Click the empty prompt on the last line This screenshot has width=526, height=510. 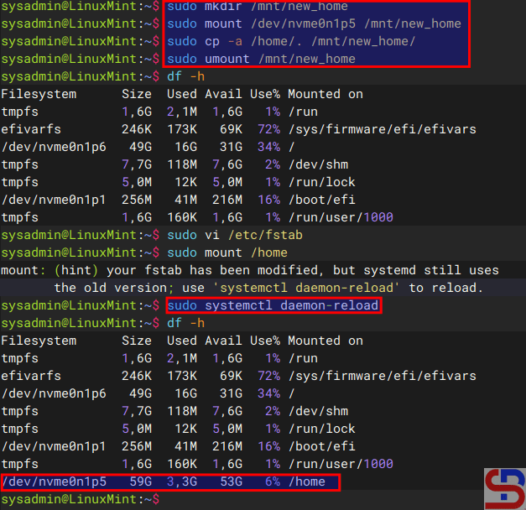[166, 499]
